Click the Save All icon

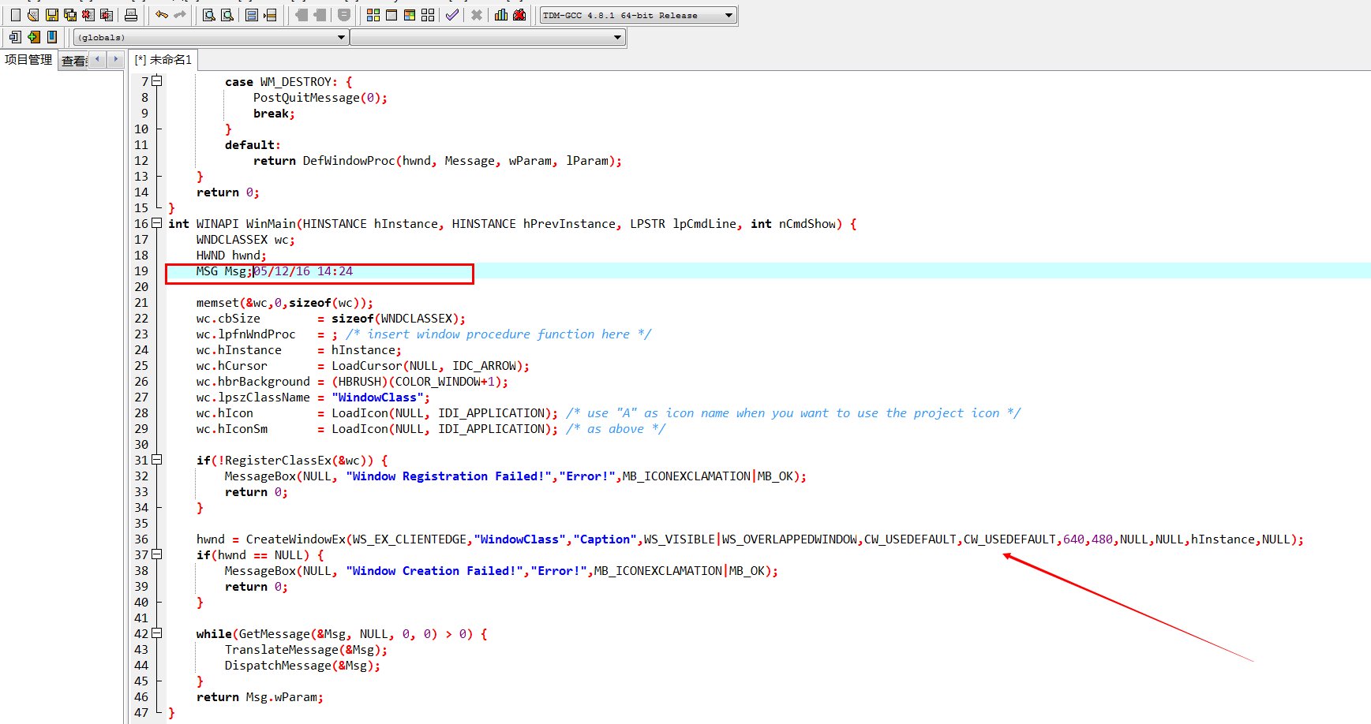pos(70,15)
